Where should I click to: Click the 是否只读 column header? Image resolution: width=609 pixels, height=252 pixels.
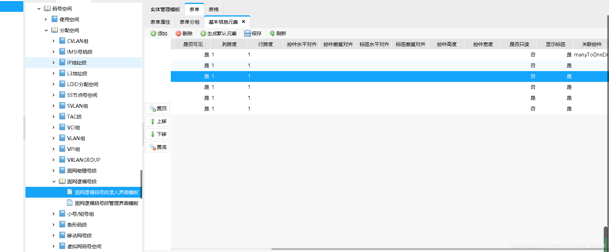pyautogui.click(x=519, y=44)
